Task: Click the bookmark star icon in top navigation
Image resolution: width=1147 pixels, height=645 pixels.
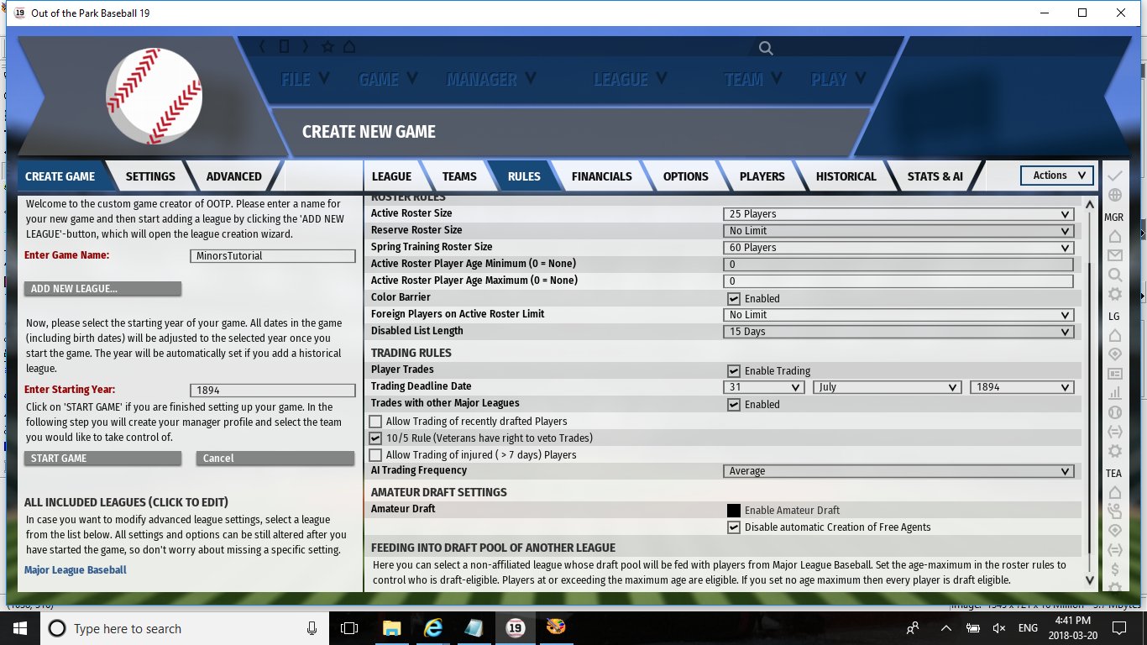Action: click(327, 46)
